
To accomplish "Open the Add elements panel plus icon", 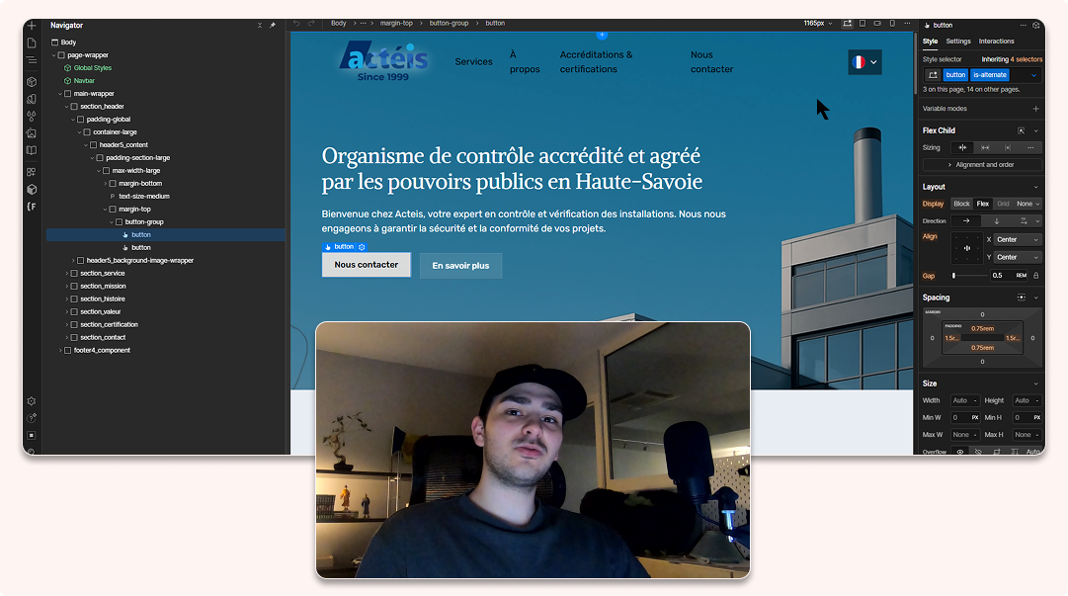I will (x=32, y=26).
